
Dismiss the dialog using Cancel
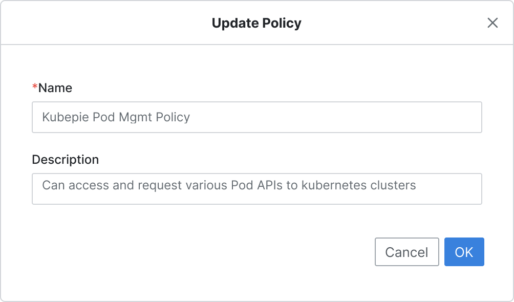point(407,252)
